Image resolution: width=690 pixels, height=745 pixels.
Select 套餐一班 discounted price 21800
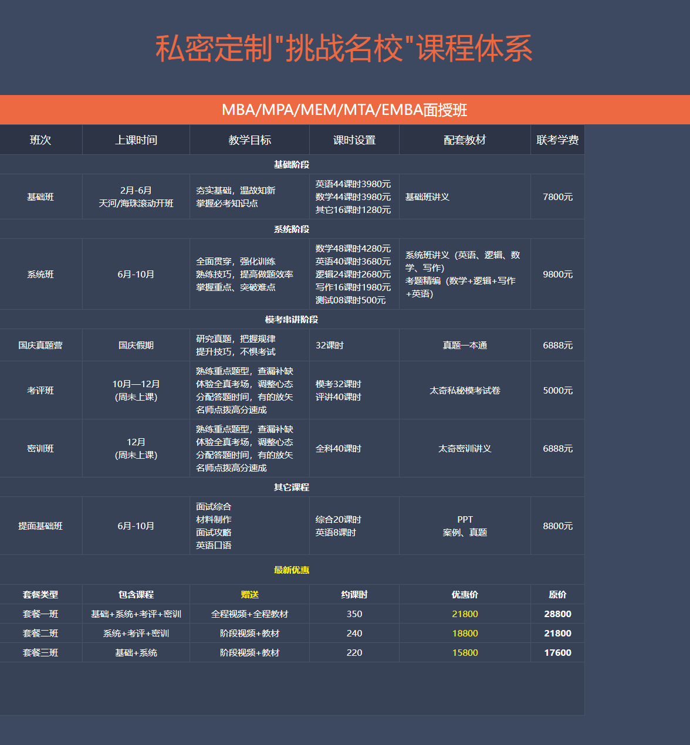click(x=465, y=614)
